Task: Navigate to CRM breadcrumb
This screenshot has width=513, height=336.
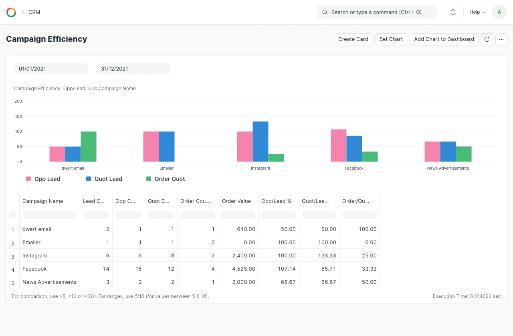Action: pos(34,12)
